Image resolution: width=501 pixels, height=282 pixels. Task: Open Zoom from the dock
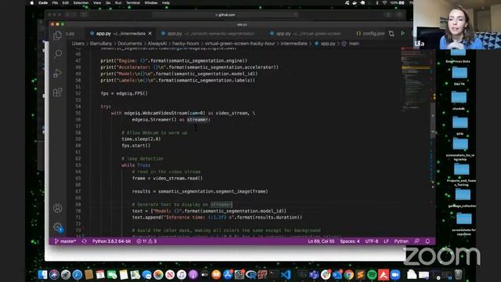click(x=395, y=275)
